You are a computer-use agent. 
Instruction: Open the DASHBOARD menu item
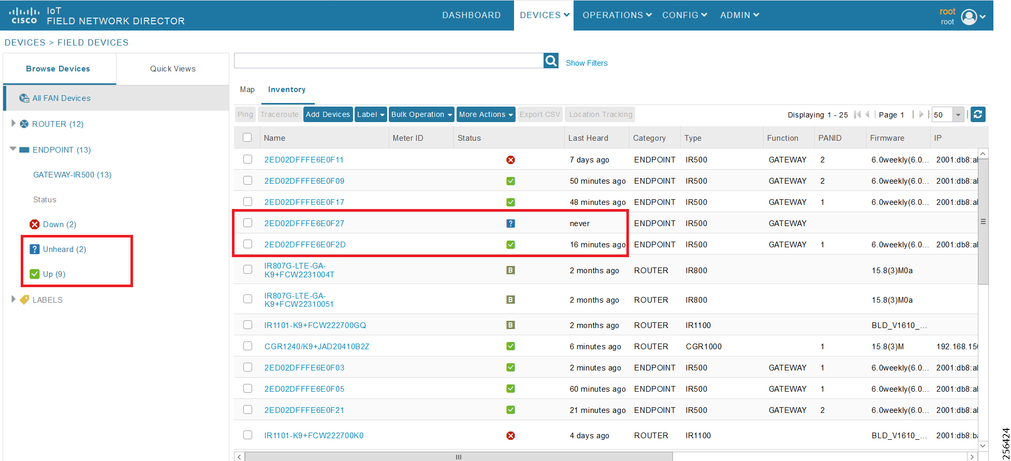(471, 16)
